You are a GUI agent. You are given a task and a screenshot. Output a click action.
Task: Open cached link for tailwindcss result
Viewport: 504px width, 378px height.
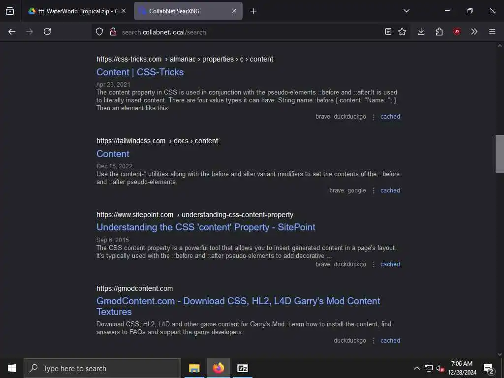(x=390, y=190)
